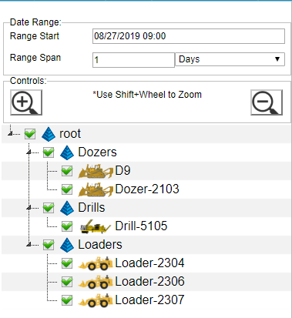Collapse the Loaders tree node

pyautogui.click(x=29, y=245)
